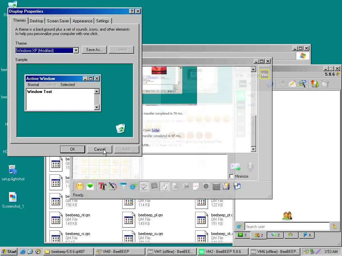Switch to the green users tab labeled 3
The image size is (342, 256).
click(242, 235)
